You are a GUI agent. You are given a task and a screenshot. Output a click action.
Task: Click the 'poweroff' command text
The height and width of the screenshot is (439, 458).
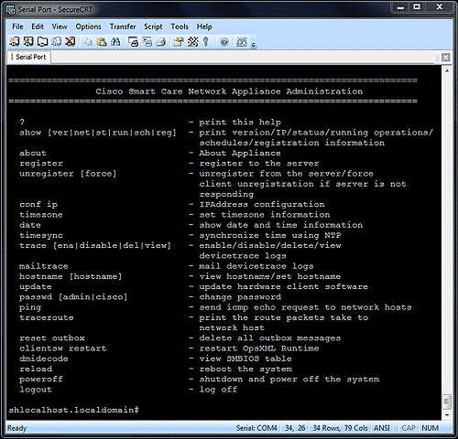[x=41, y=380]
